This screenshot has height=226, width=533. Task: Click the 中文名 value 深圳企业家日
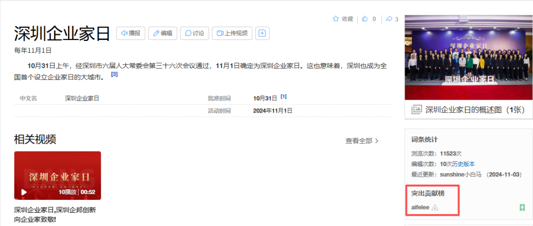[82, 98]
